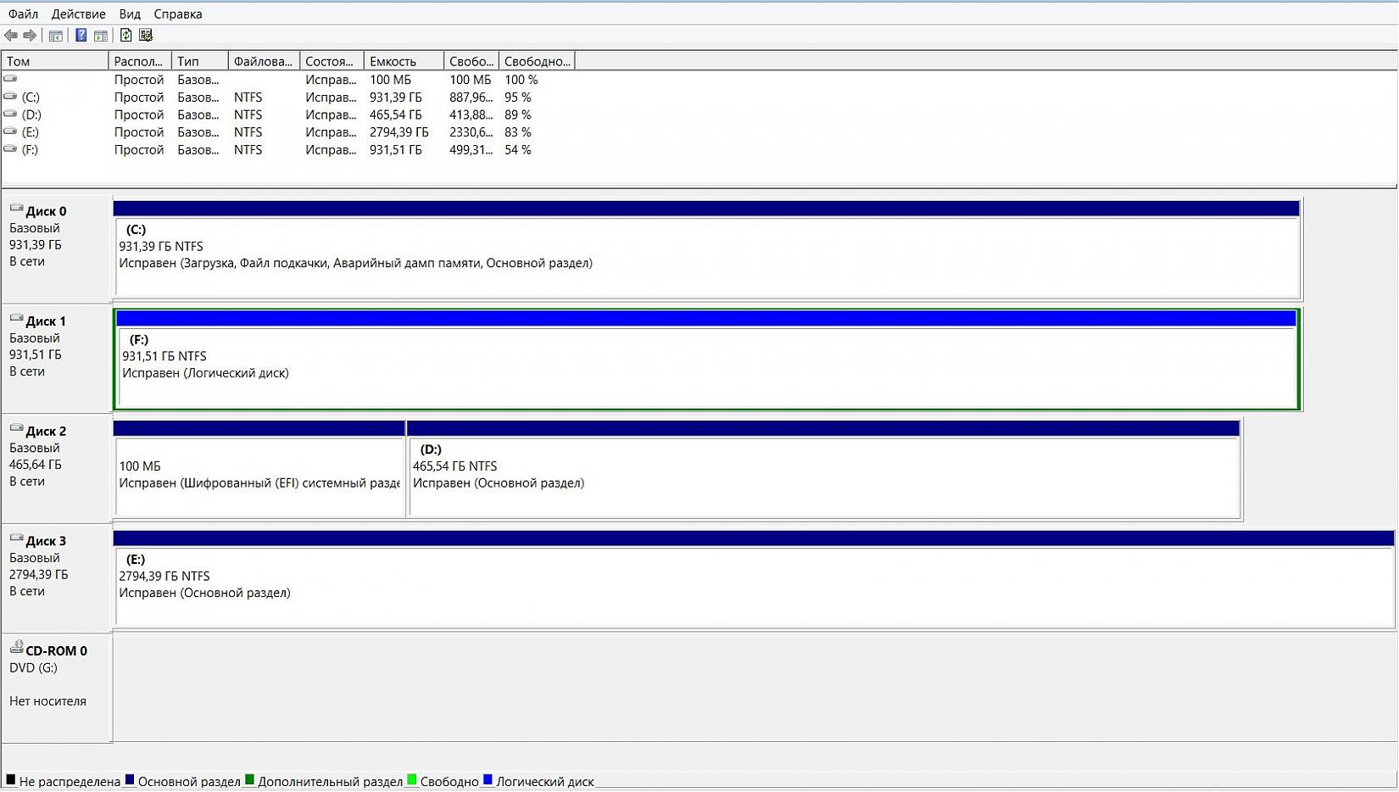Click the Диск 3 drive icon
Image resolution: width=1399 pixels, height=792 pixels.
coord(16,538)
